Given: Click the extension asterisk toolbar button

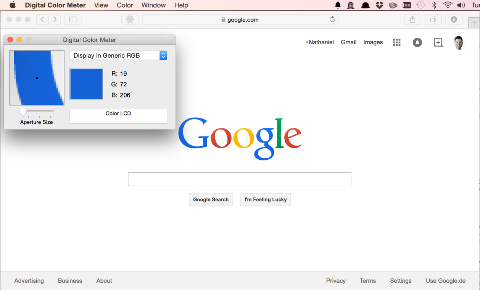Looking at the screenshot, I should click(130, 19).
